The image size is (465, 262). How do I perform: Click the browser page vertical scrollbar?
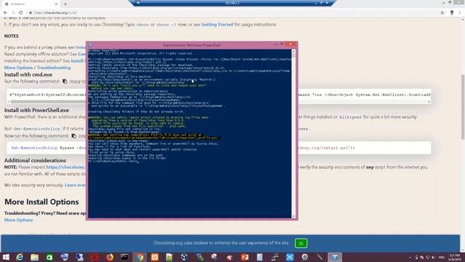pos(463,134)
